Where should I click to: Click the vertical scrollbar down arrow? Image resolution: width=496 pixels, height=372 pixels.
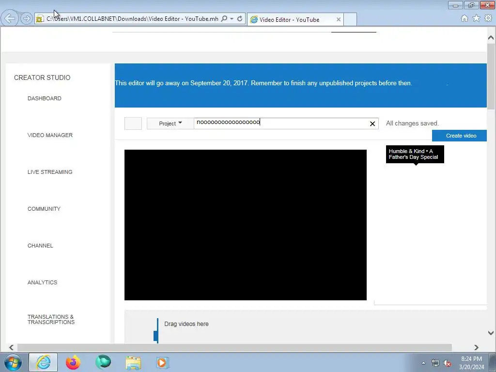pyautogui.click(x=491, y=333)
